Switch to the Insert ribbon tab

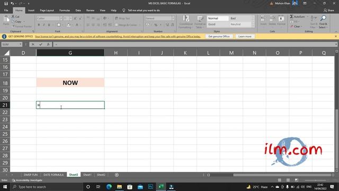point(31,11)
